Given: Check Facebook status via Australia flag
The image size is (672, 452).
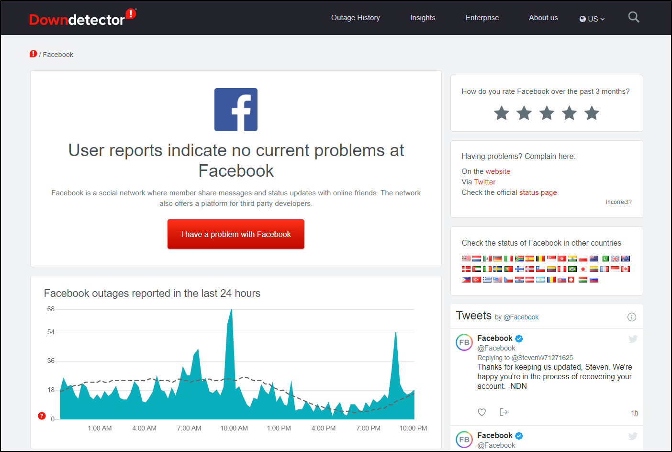Looking at the screenshot, I should (x=626, y=259).
